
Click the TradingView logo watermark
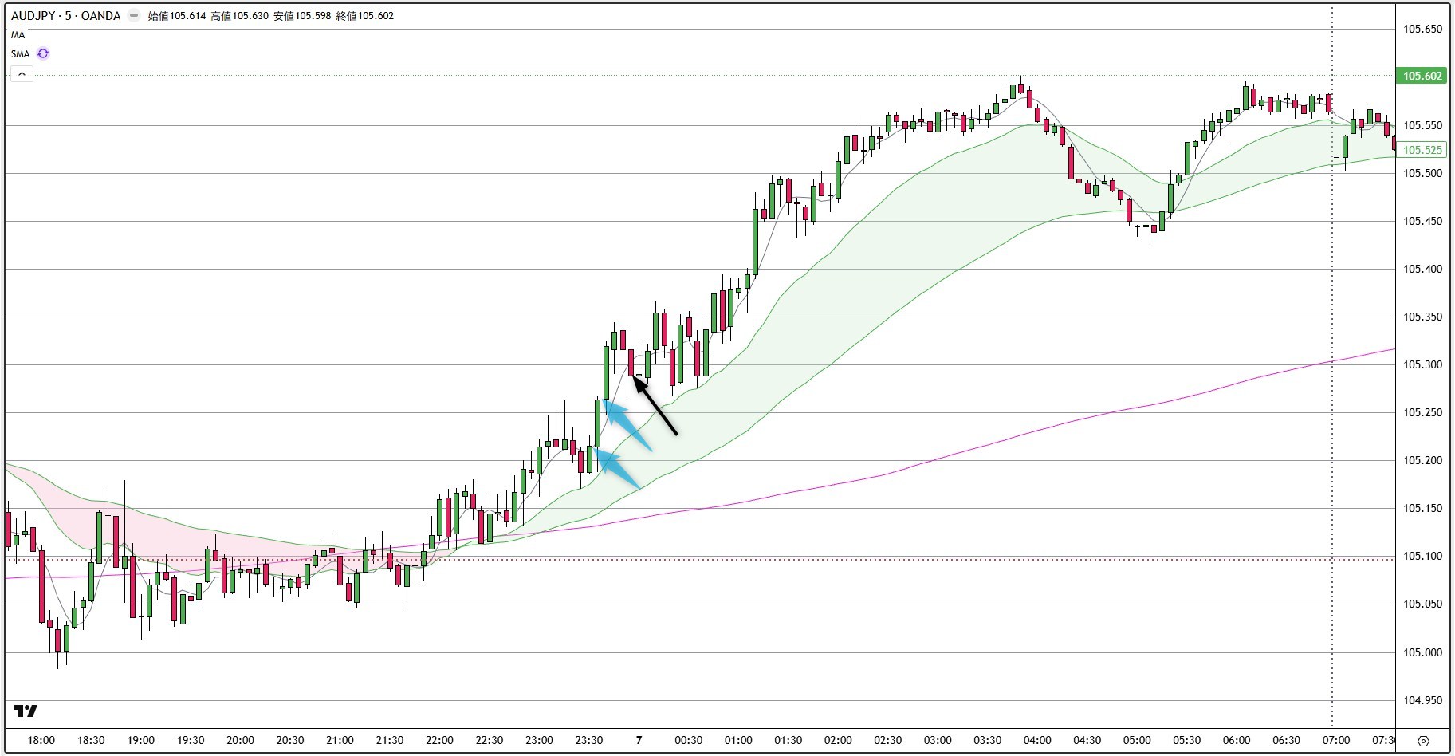tap(26, 711)
